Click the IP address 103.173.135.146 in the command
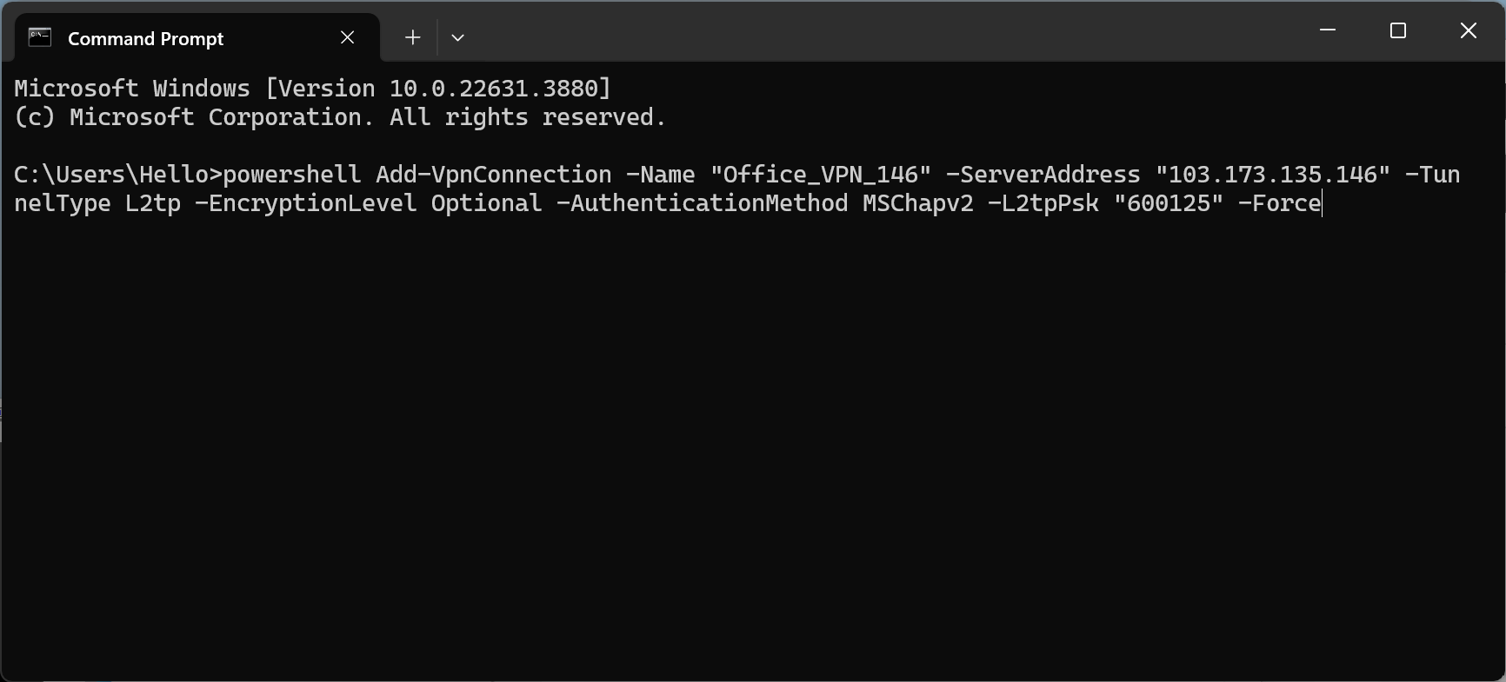1506x682 pixels. (1272, 174)
